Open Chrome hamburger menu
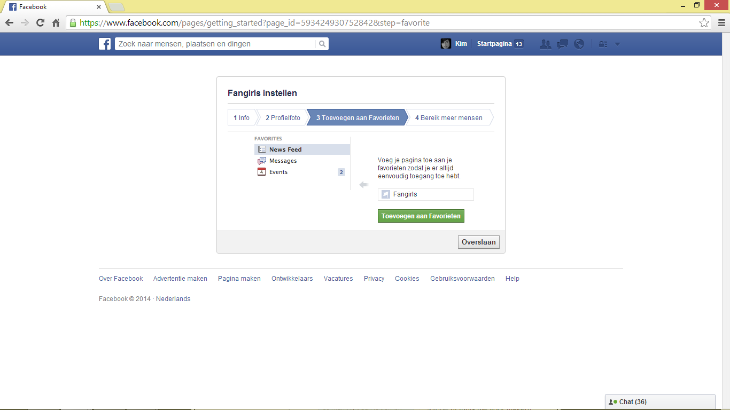This screenshot has height=410, width=730. pyautogui.click(x=721, y=23)
